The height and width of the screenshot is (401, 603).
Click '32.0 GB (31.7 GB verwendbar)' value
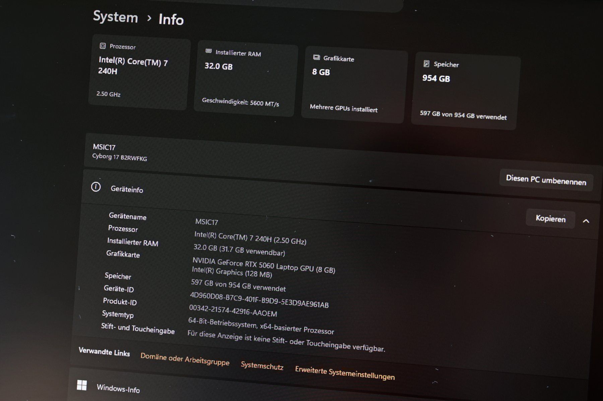pyautogui.click(x=239, y=249)
